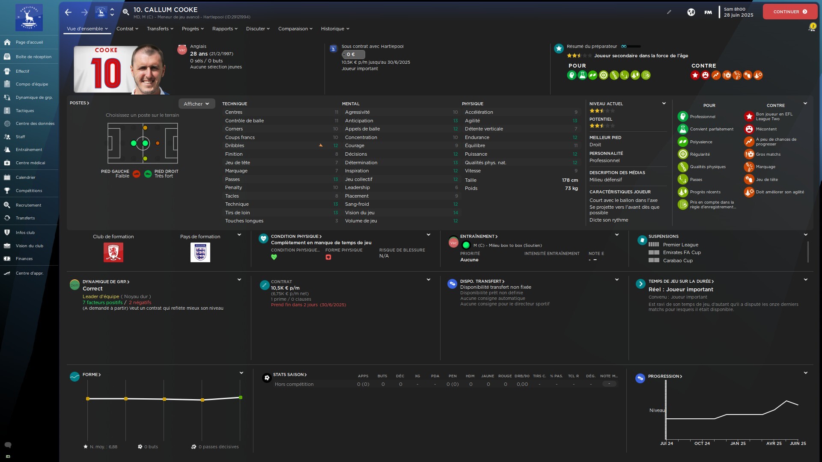
Task: Open the football world icon
Action: click(x=691, y=12)
